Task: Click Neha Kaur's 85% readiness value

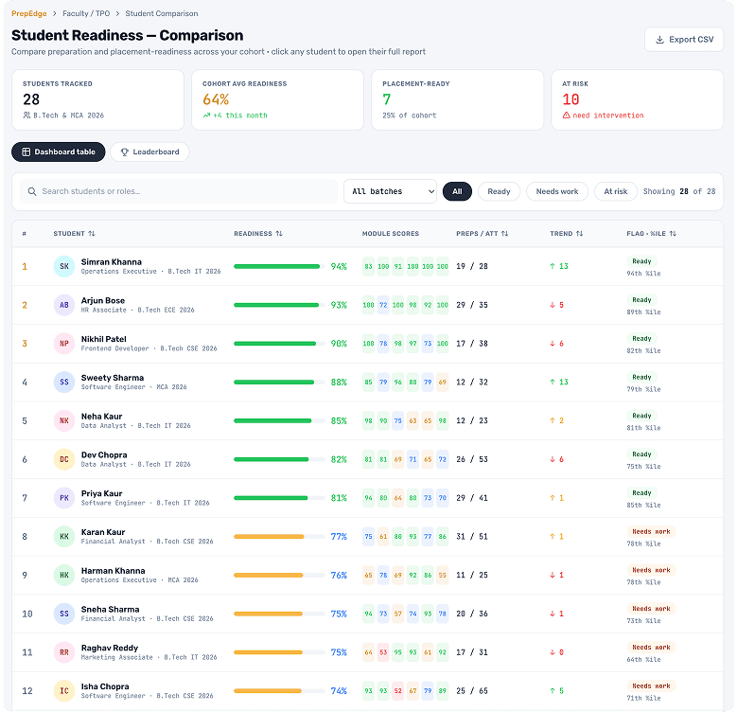Action: click(339, 421)
